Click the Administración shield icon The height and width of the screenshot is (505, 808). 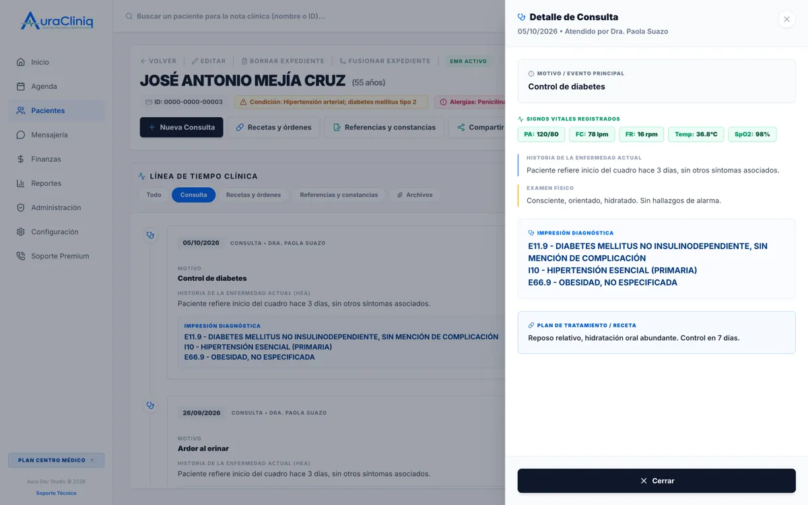coord(21,207)
